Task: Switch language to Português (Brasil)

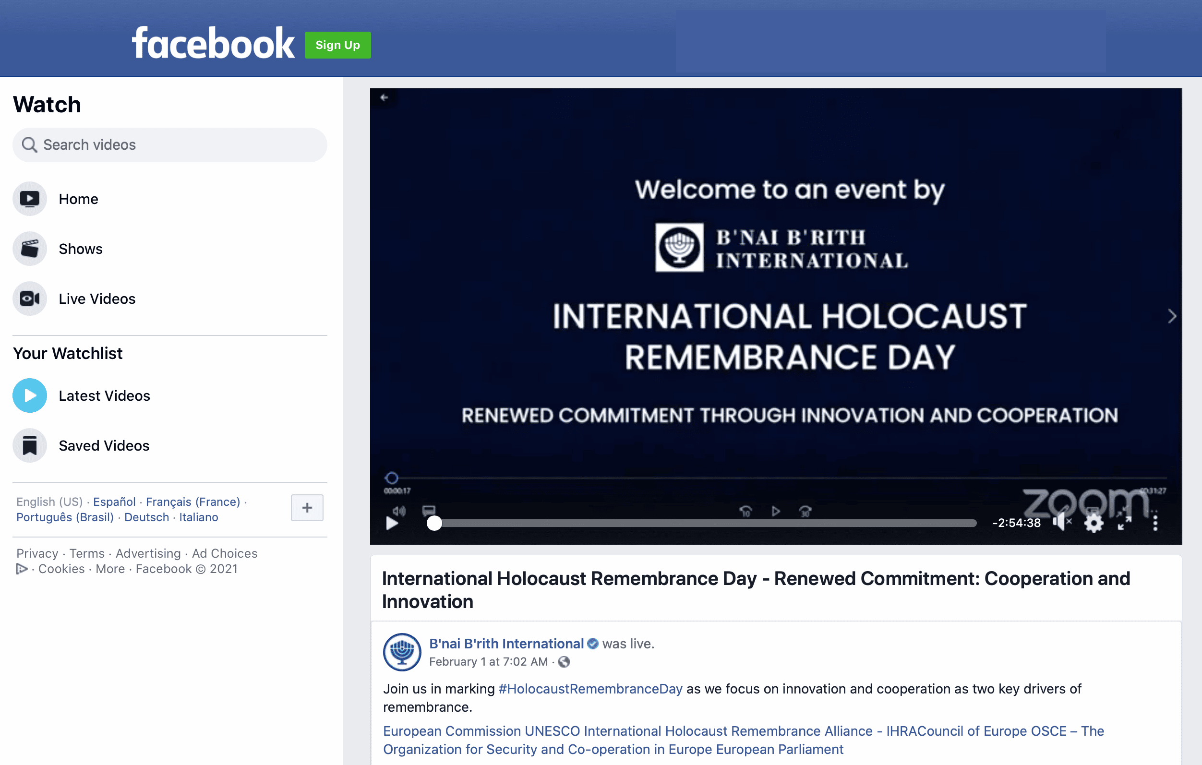Action: click(x=65, y=517)
